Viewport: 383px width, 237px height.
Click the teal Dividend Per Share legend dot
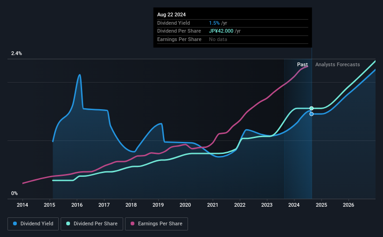(68, 223)
